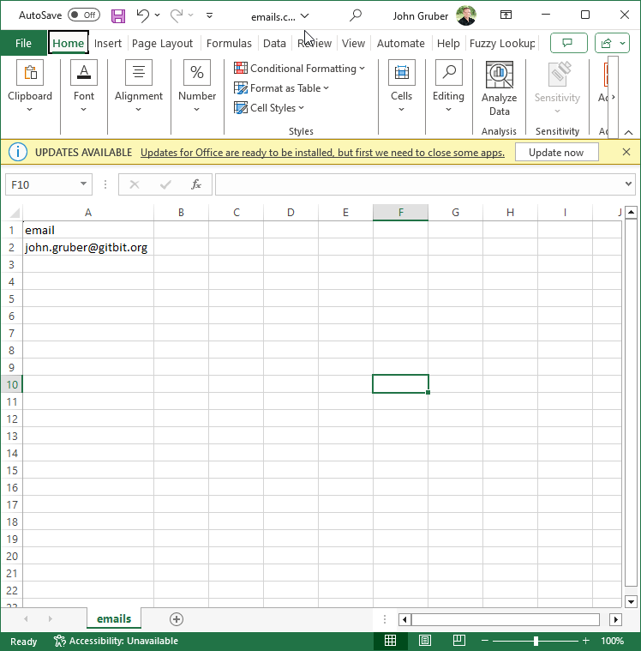Dismiss the Updates Available banner
The width and height of the screenshot is (641, 651).
tap(626, 152)
